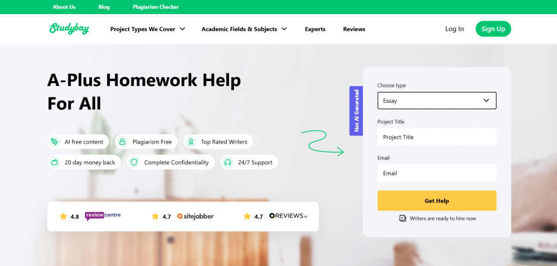Click the A-Plus Homework Help heading

(144, 92)
